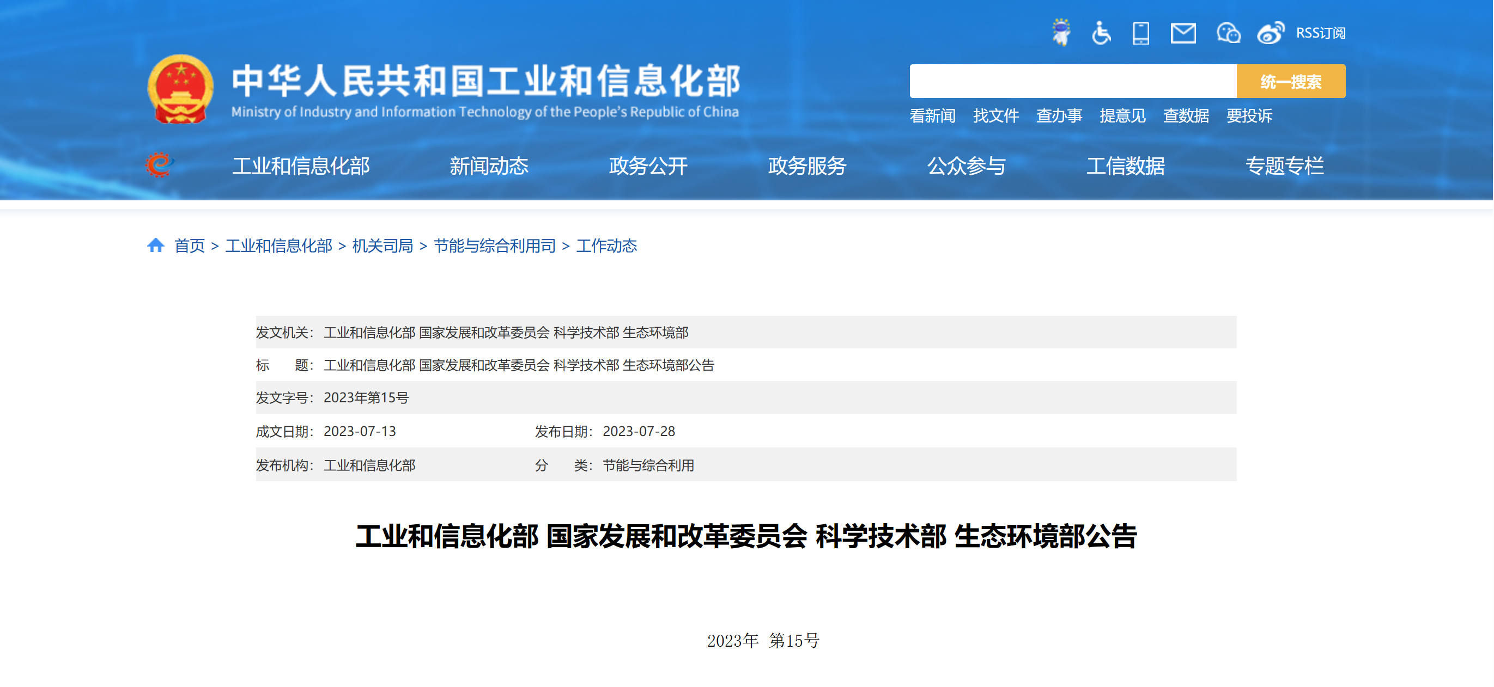
Task: Open the 找文件 quick link
Action: [996, 116]
